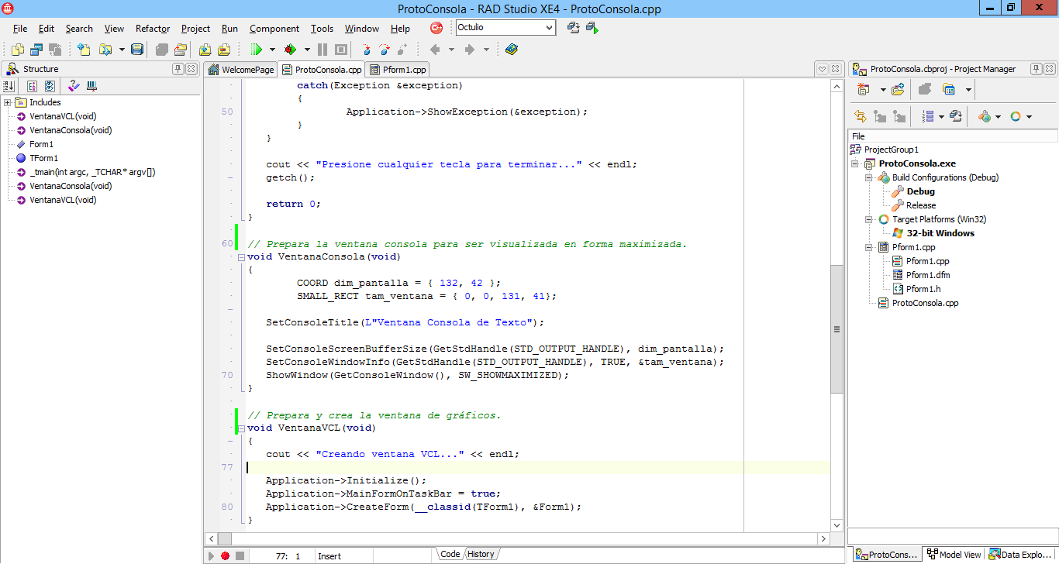Select _tmain entry in Structure panel
The height and width of the screenshot is (564, 1059).
[92, 172]
